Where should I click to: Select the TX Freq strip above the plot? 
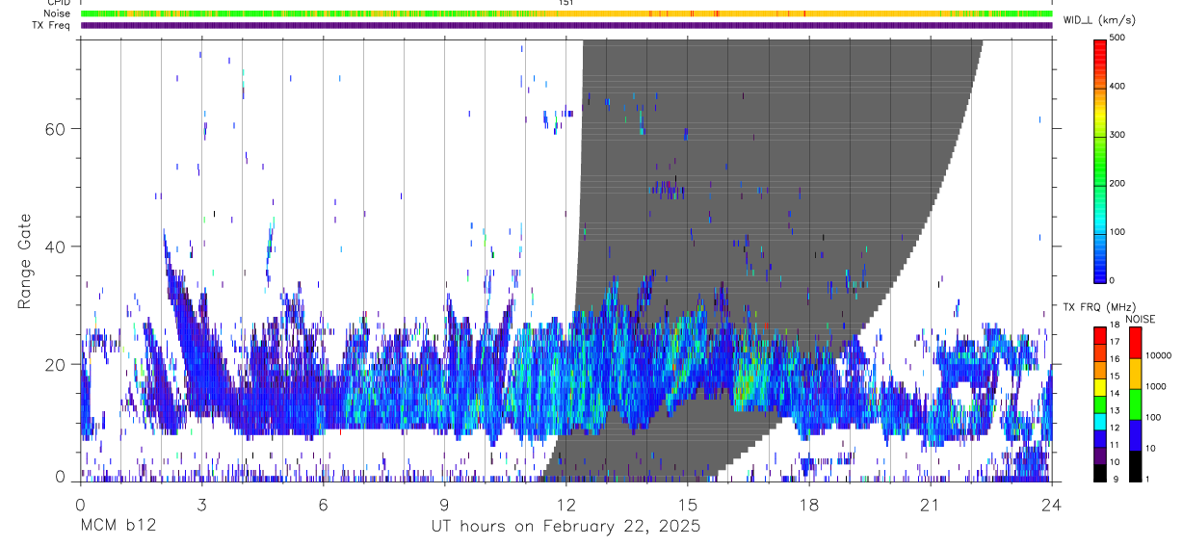click(566, 25)
